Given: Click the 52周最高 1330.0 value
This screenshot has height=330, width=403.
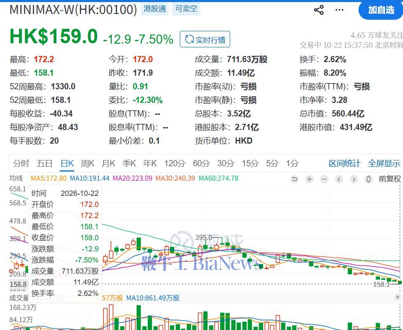Looking at the screenshot, I should click(x=63, y=86).
